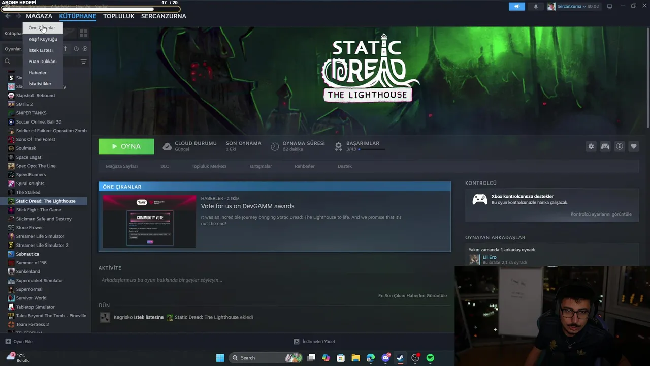Image resolution: width=650 pixels, height=366 pixels.
Task: Select Sons Of The Forest entry
Action: (x=36, y=139)
